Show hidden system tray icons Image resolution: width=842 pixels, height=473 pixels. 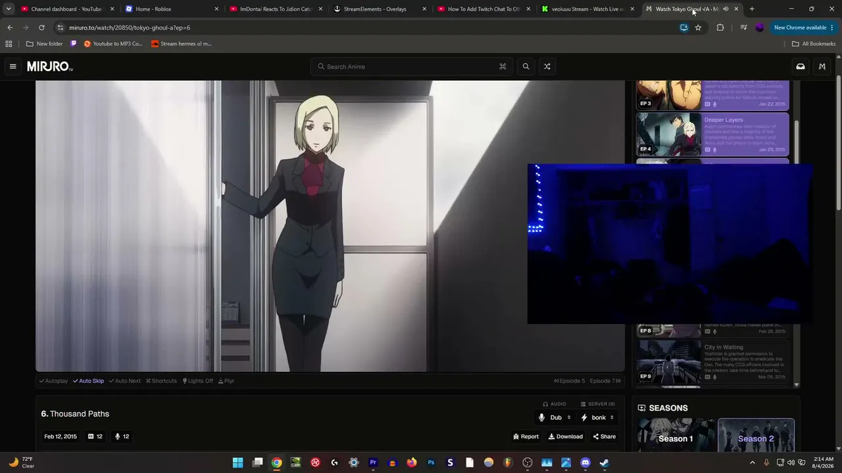click(x=753, y=462)
